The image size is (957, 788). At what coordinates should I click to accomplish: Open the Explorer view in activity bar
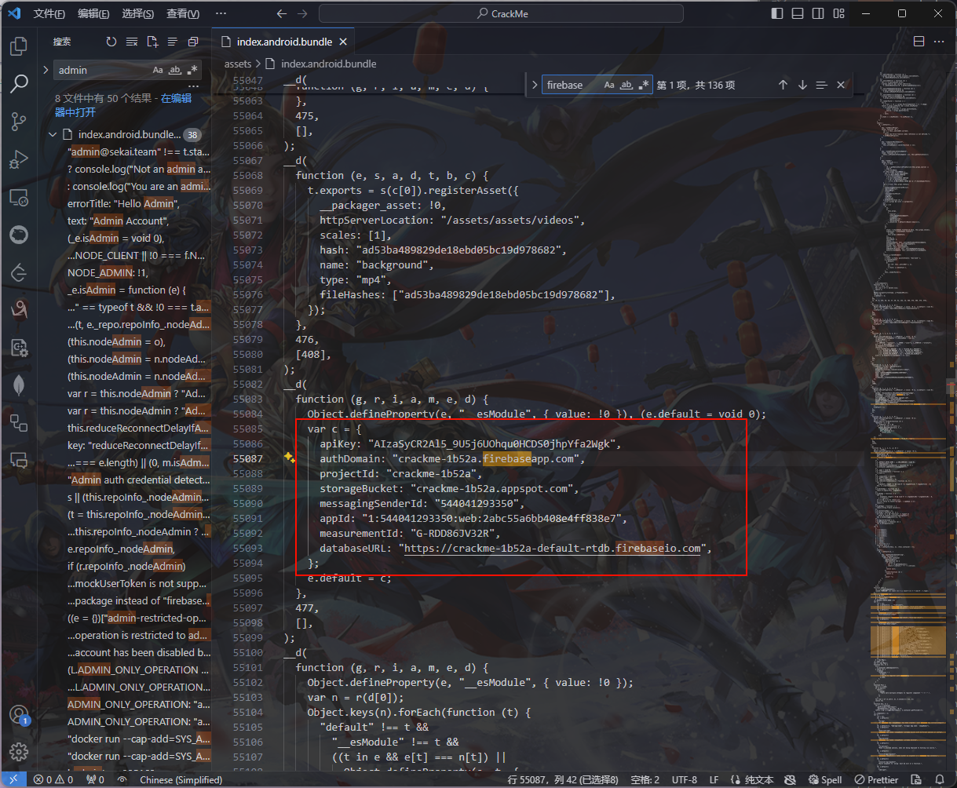pyautogui.click(x=19, y=47)
